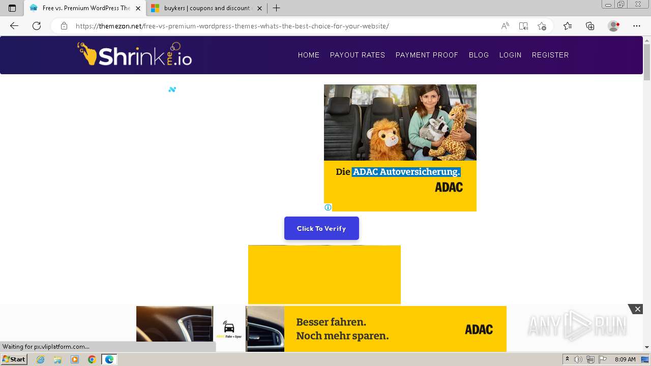
Task: Open the Windows Start menu
Action: pyautogui.click(x=14, y=359)
